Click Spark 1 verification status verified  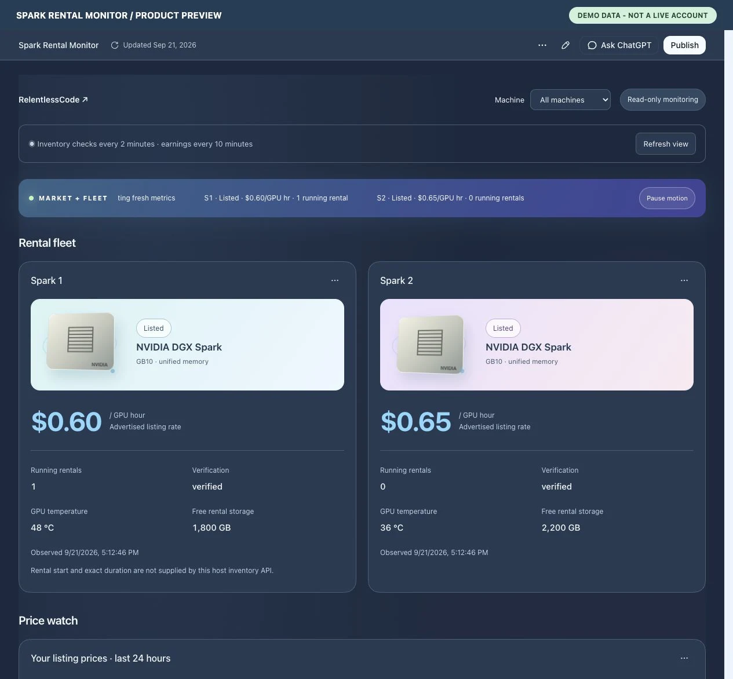(x=207, y=487)
